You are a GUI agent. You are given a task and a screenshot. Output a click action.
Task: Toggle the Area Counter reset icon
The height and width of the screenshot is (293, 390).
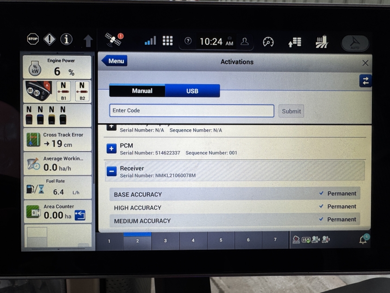[80, 215]
